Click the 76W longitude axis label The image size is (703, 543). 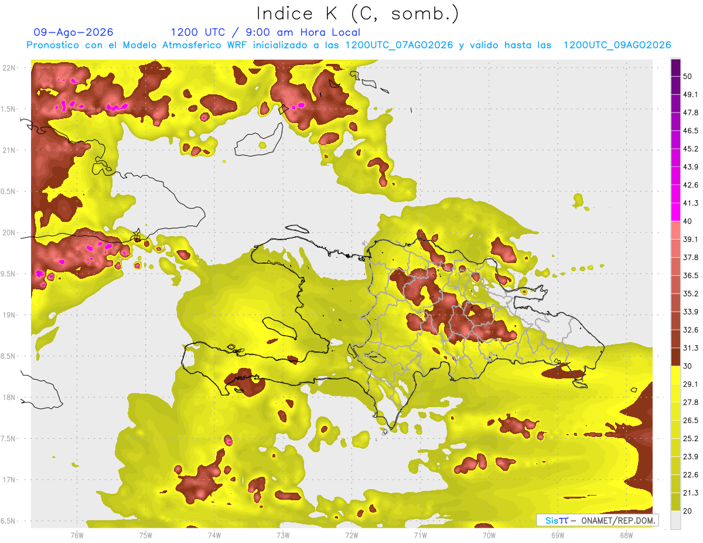click(x=77, y=535)
